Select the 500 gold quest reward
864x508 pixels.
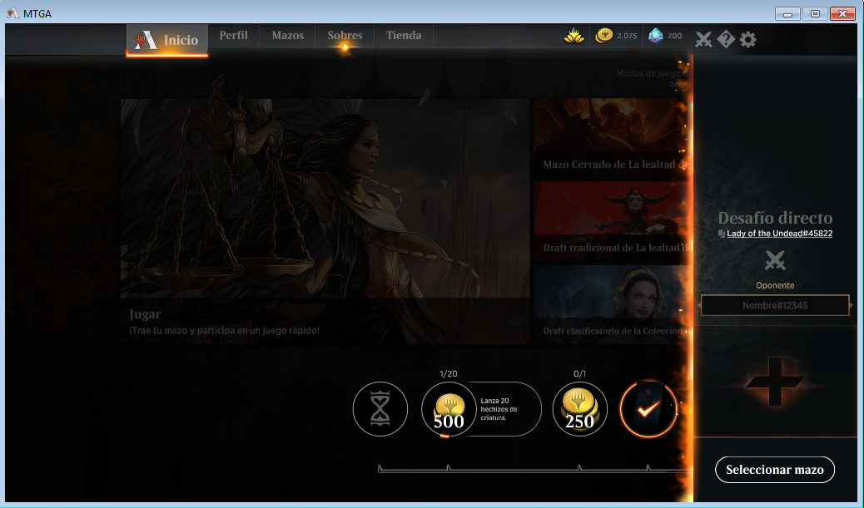coord(449,409)
